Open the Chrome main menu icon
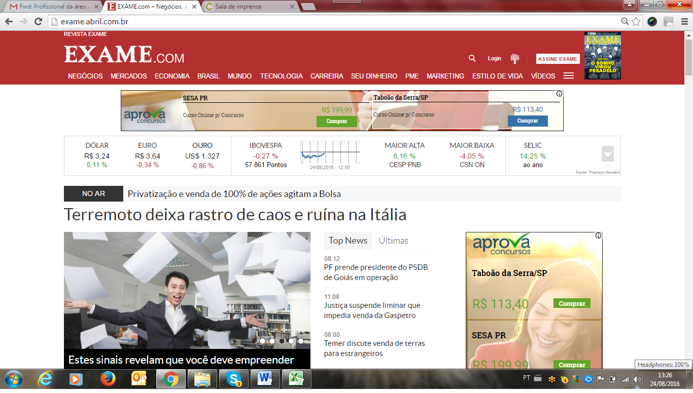Viewport: 693px width, 393px height. pyautogui.click(x=684, y=22)
